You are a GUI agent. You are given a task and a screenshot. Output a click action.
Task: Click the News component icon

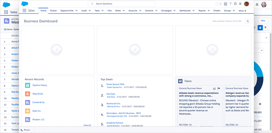pyautogui.click(x=180, y=81)
